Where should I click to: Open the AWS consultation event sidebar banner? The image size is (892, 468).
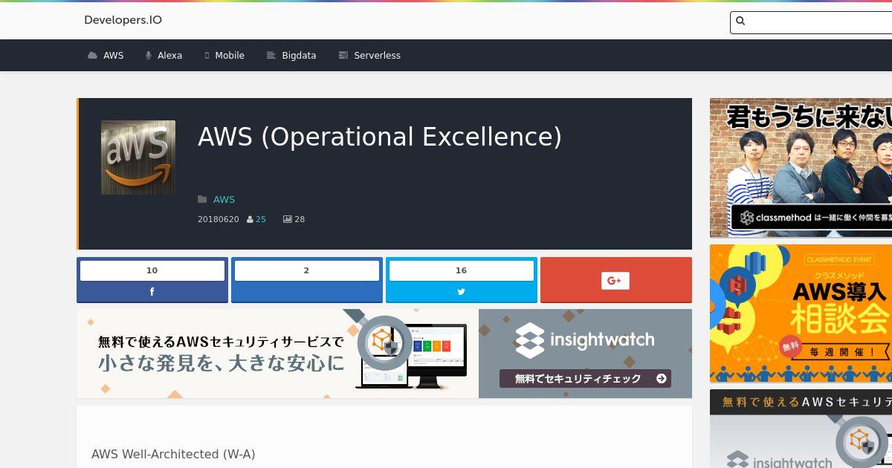801,313
